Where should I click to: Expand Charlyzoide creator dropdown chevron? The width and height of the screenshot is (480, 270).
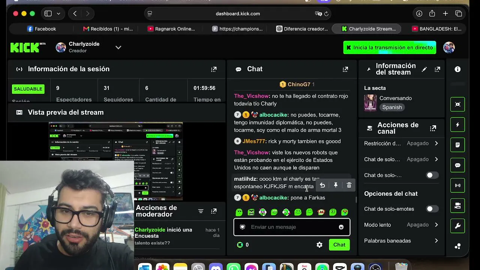point(118,48)
